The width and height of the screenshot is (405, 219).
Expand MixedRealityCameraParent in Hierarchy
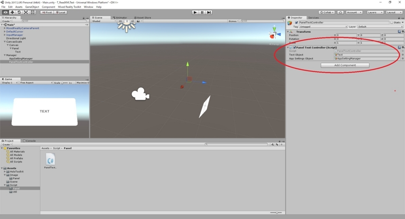tap(5, 28)
